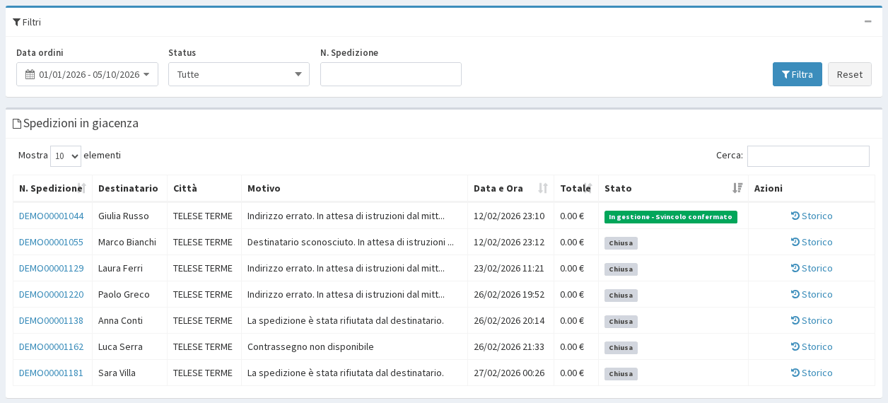Click the Chiusa badge in Sara Villa row
Viewport: 888px width, 403px height.
[x=621, y=374]
